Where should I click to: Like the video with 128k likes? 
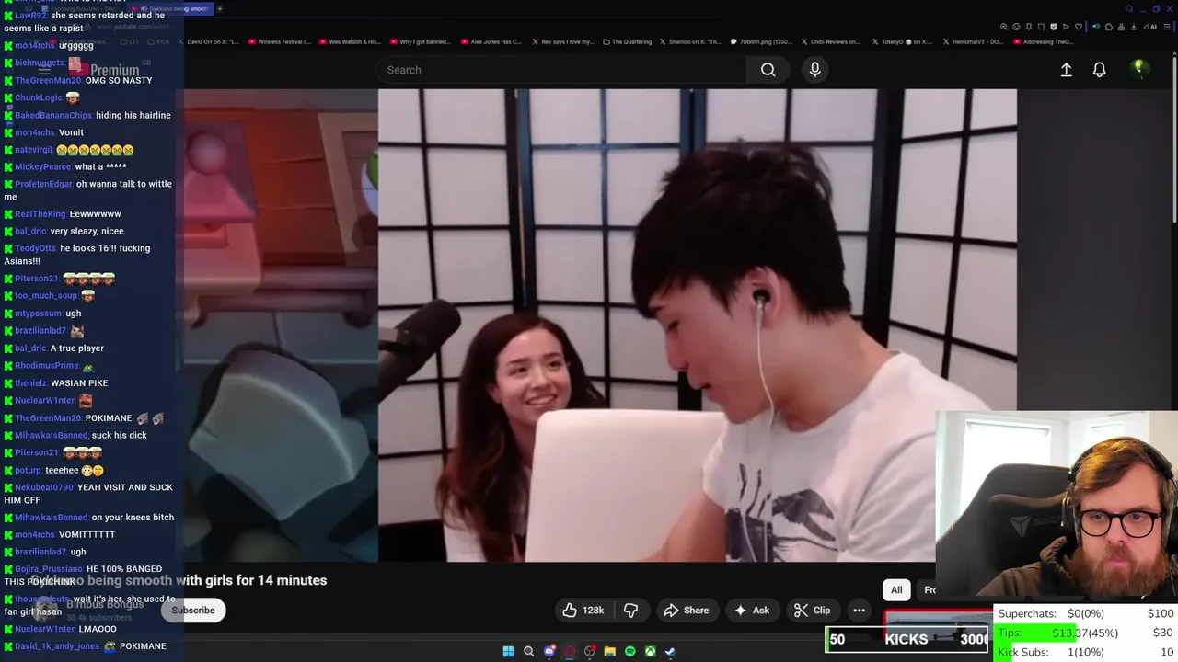coord(583,611)
